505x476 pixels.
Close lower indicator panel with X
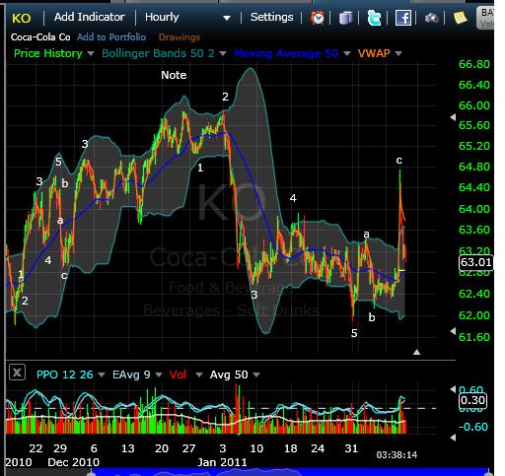pos(17,373)
